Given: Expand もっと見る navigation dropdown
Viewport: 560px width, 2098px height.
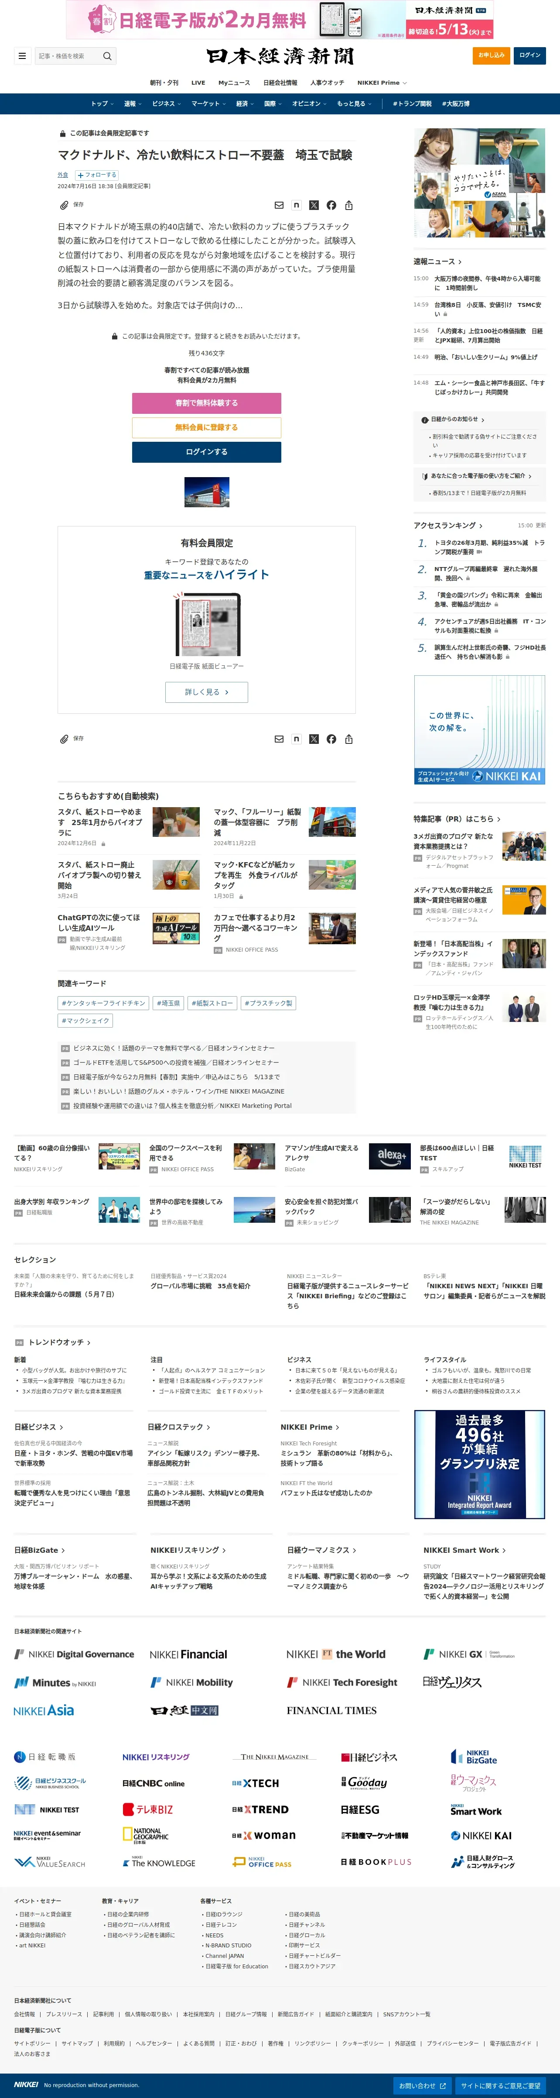Looking at the screenshot, I should pyautogui.click(x=354, y=103).
